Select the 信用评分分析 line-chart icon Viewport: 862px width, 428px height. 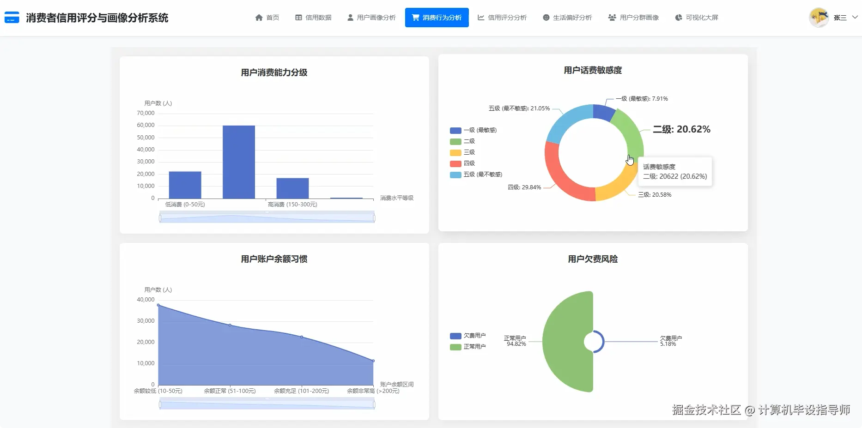pos(480,17)
